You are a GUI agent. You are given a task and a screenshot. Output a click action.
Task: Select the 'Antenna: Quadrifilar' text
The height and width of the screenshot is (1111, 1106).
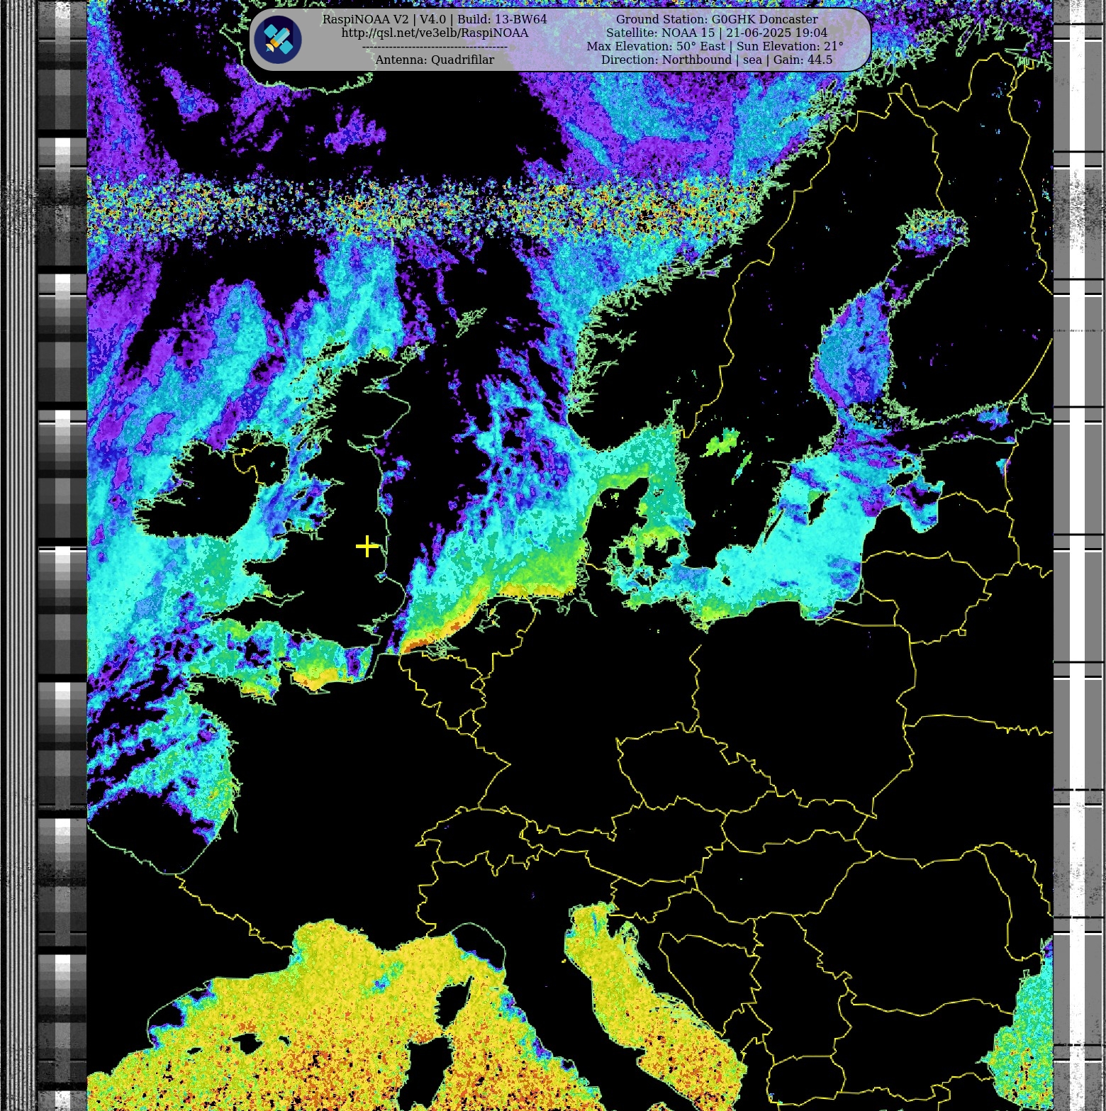[x=435, y=60]
